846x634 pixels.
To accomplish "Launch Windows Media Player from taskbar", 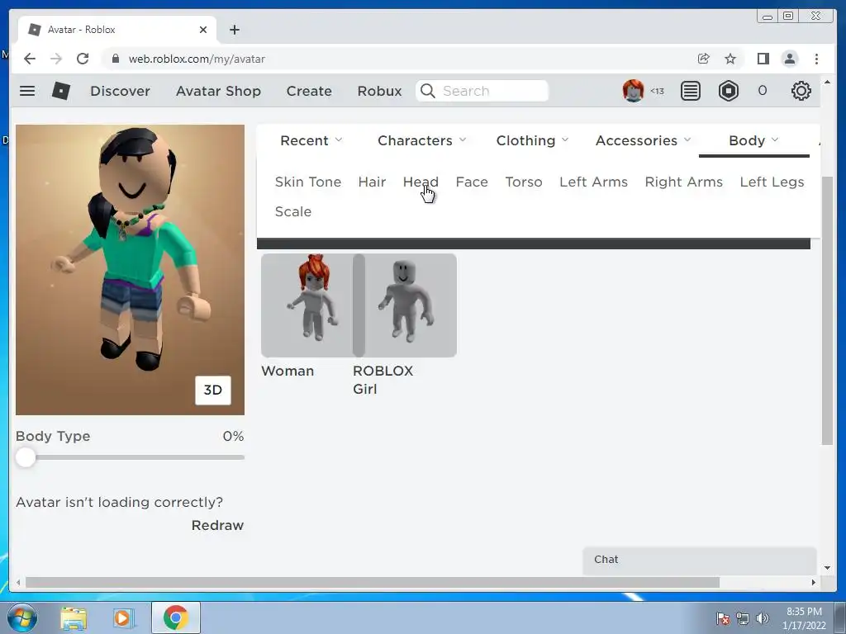I will coord(122,617).
